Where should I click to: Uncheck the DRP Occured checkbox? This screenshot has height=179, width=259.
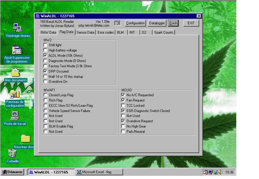45,71
